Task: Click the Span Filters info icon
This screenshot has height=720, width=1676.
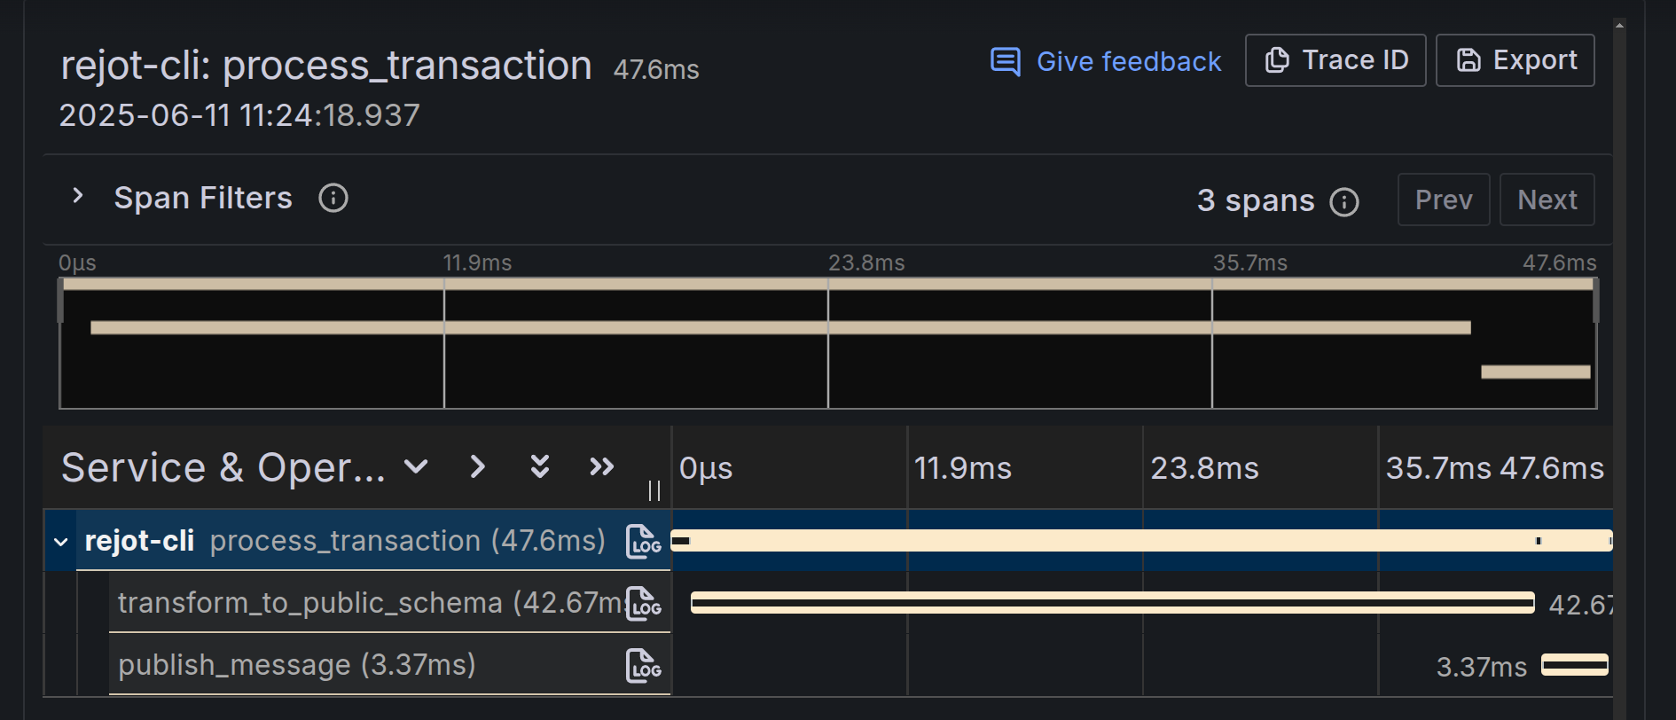Action: tap(333, 198)
